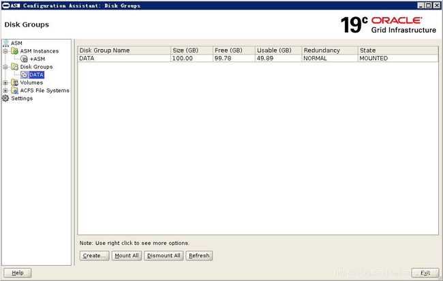Select Volumes tree item

(x=31, y=83)
